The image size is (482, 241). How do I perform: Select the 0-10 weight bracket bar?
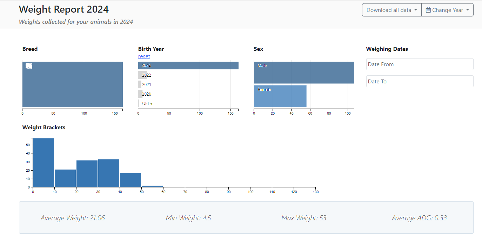tap(43, 163)
